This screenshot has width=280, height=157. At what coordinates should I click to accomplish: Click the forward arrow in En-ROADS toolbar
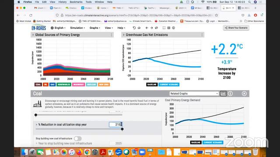tap(151, 28)
